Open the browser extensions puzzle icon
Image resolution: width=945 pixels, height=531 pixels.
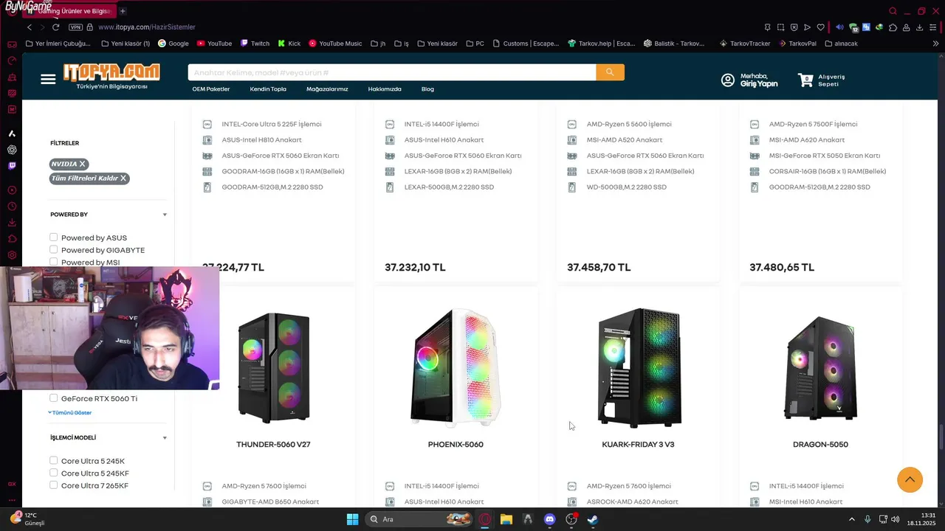pos(893,27)
